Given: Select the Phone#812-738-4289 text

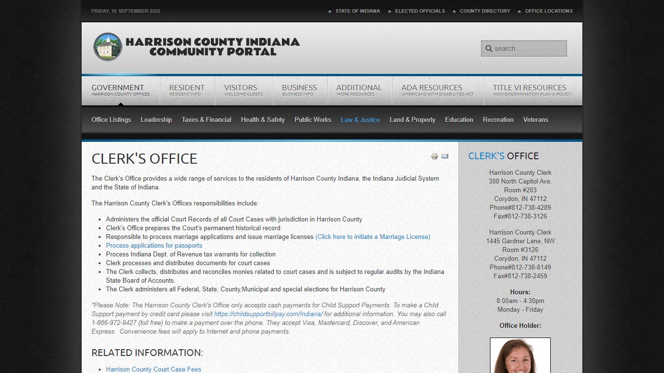Looking at the screenshot, I should point(520,208).
